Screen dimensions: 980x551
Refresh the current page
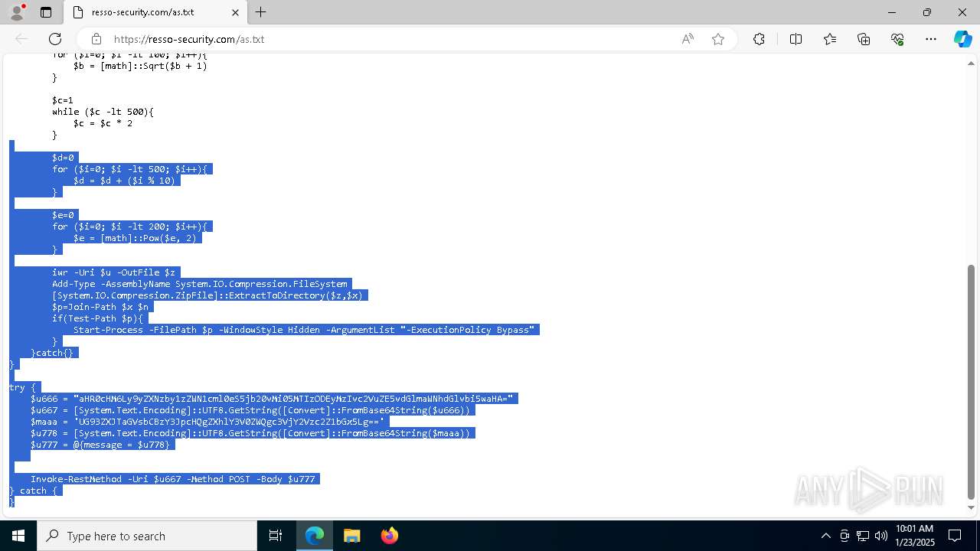[55, 39]
